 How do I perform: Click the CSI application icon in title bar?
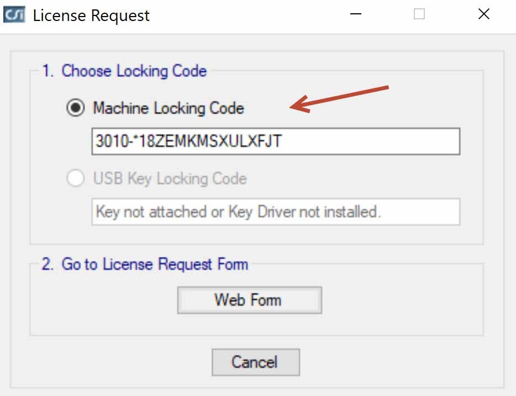[x=14, y=15]
